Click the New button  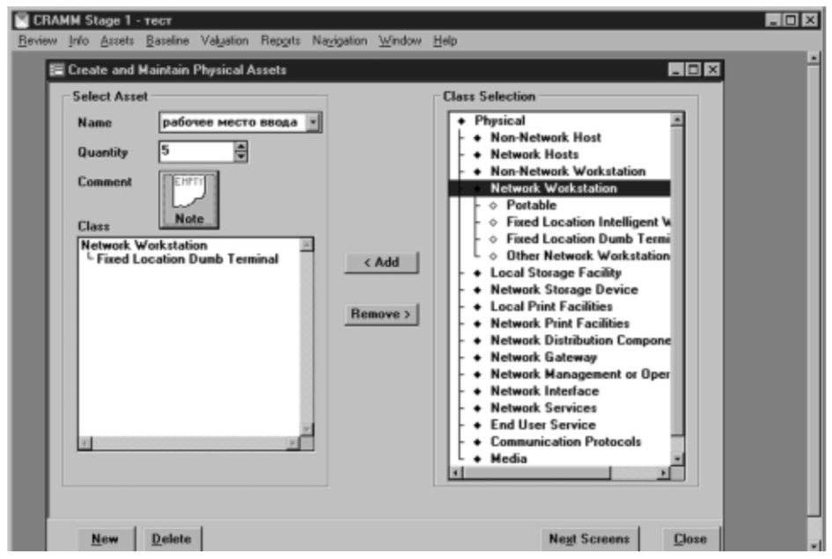pyautogui.click(x=105, y=539)
